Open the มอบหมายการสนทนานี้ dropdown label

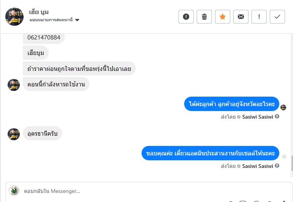coord(51,20)
